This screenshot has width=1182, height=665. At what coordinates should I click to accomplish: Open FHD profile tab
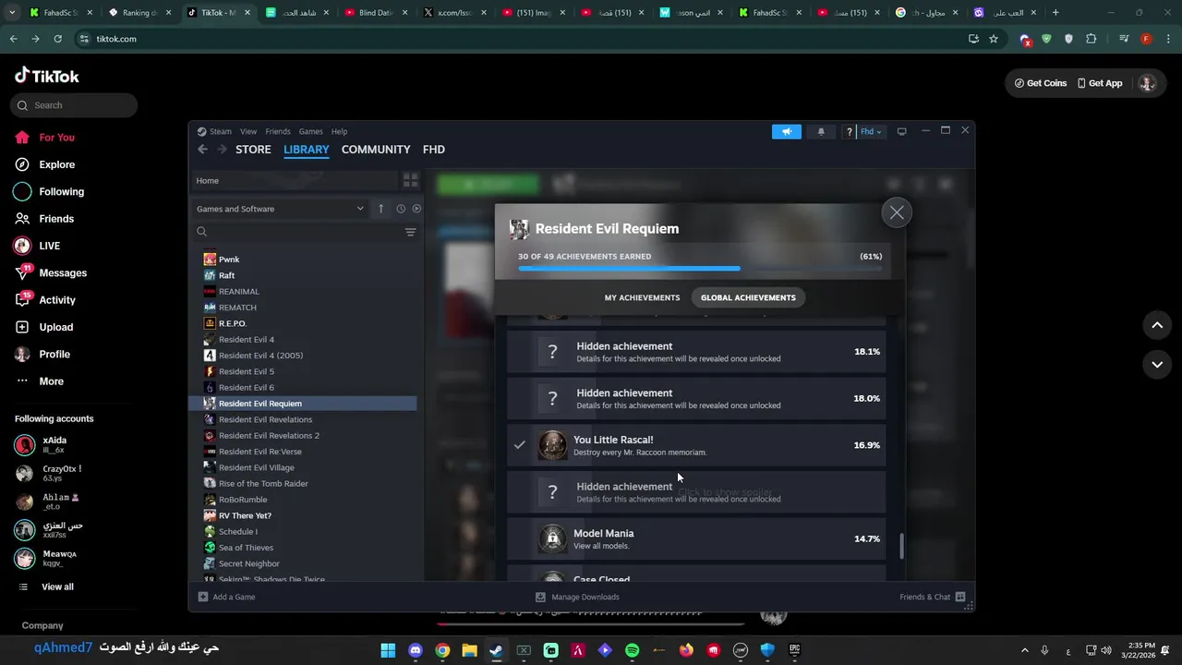click(434, 150)
